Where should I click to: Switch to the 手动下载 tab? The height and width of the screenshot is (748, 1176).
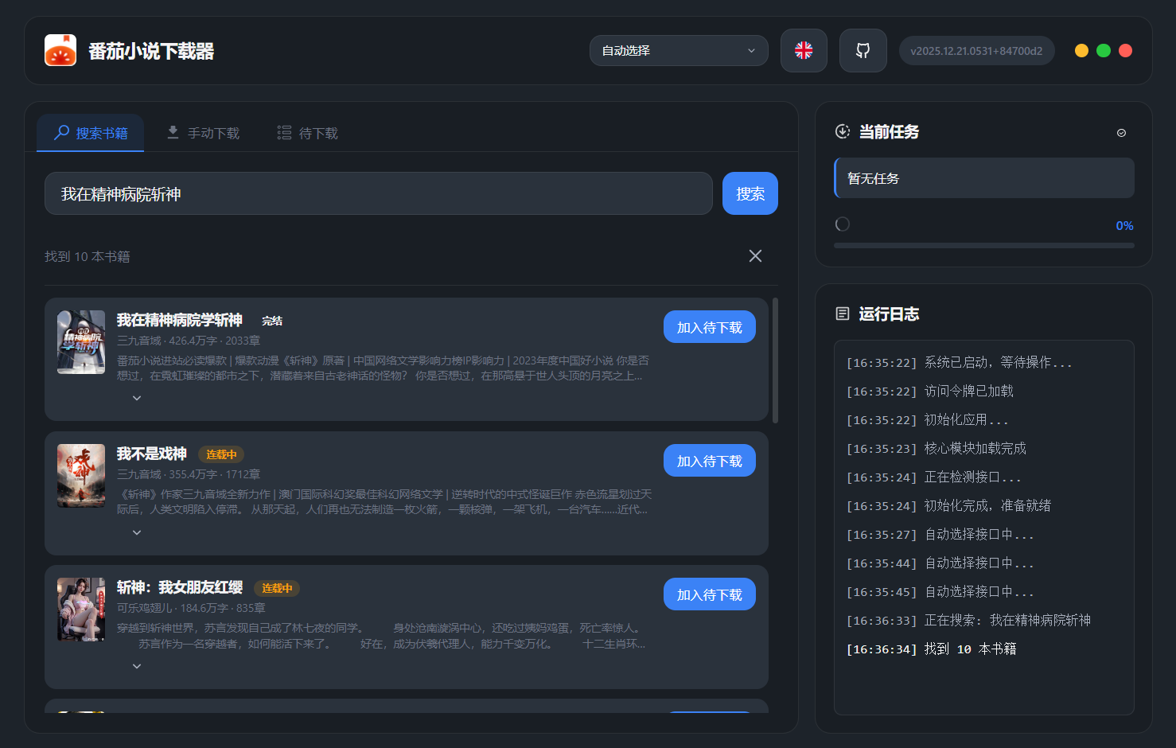point(203,133)
